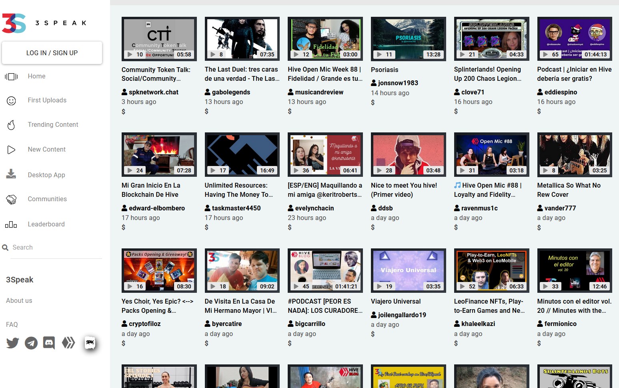Click user icon beside gabolegends
This screenshot has height=388, width=619.
(208, 92)
